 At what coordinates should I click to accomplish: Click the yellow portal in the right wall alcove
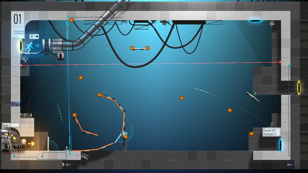299,88
